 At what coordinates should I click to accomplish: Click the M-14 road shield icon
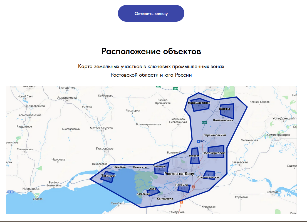tap(10, 192)
